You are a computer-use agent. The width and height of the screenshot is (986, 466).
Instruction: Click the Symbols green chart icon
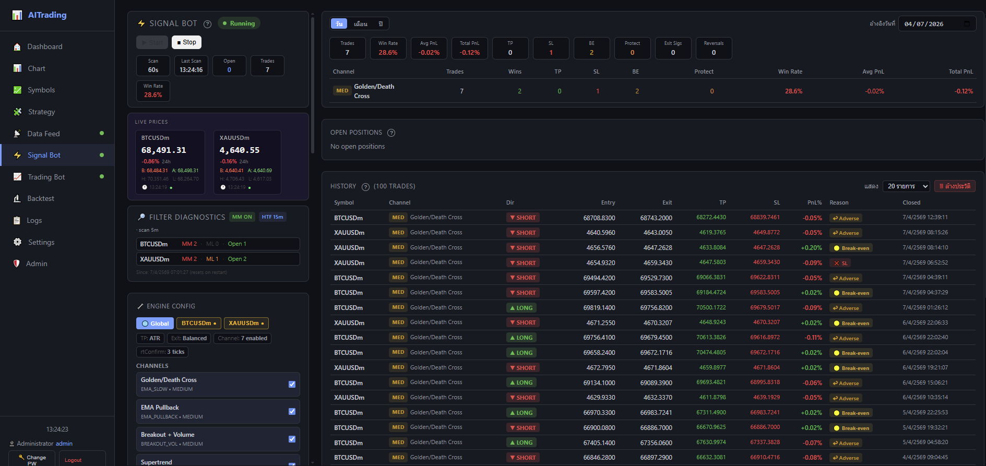click(x=17, y=90)
